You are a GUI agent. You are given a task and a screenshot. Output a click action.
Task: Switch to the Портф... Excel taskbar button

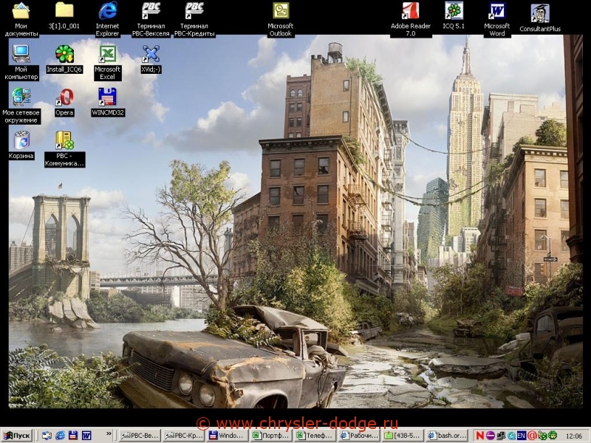tap(272, 436)
